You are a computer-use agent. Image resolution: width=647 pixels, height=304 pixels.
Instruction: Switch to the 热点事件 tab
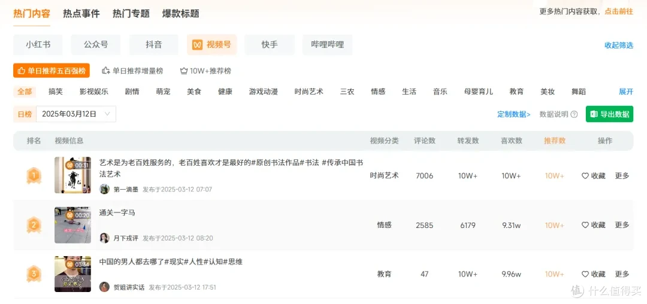81,14
